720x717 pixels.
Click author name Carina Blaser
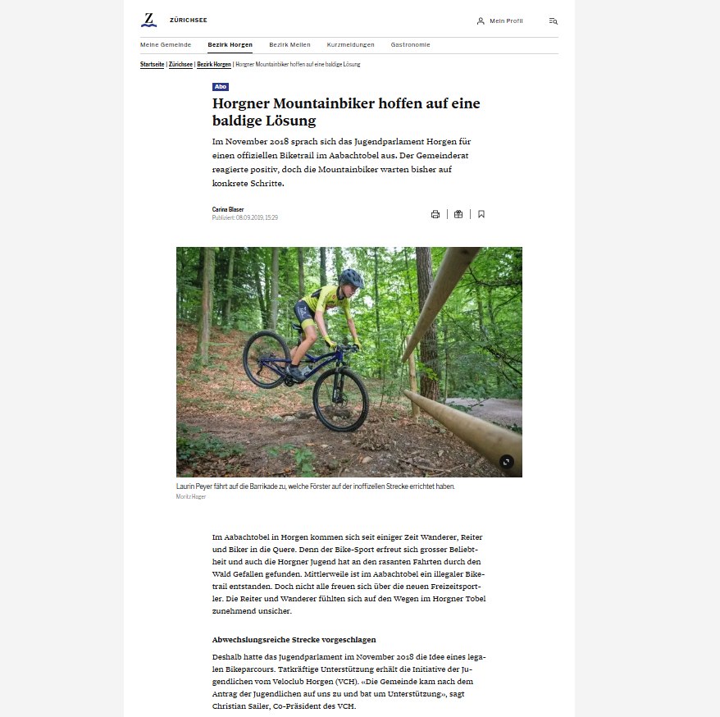pos(228,209)
